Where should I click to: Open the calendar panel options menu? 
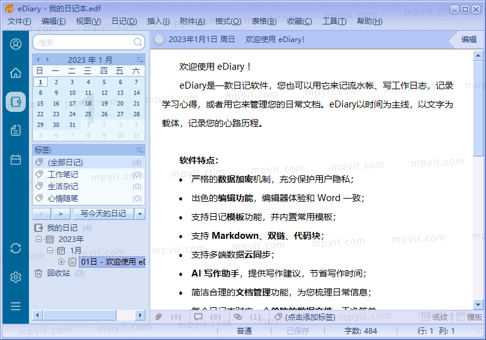pos(140,60)
